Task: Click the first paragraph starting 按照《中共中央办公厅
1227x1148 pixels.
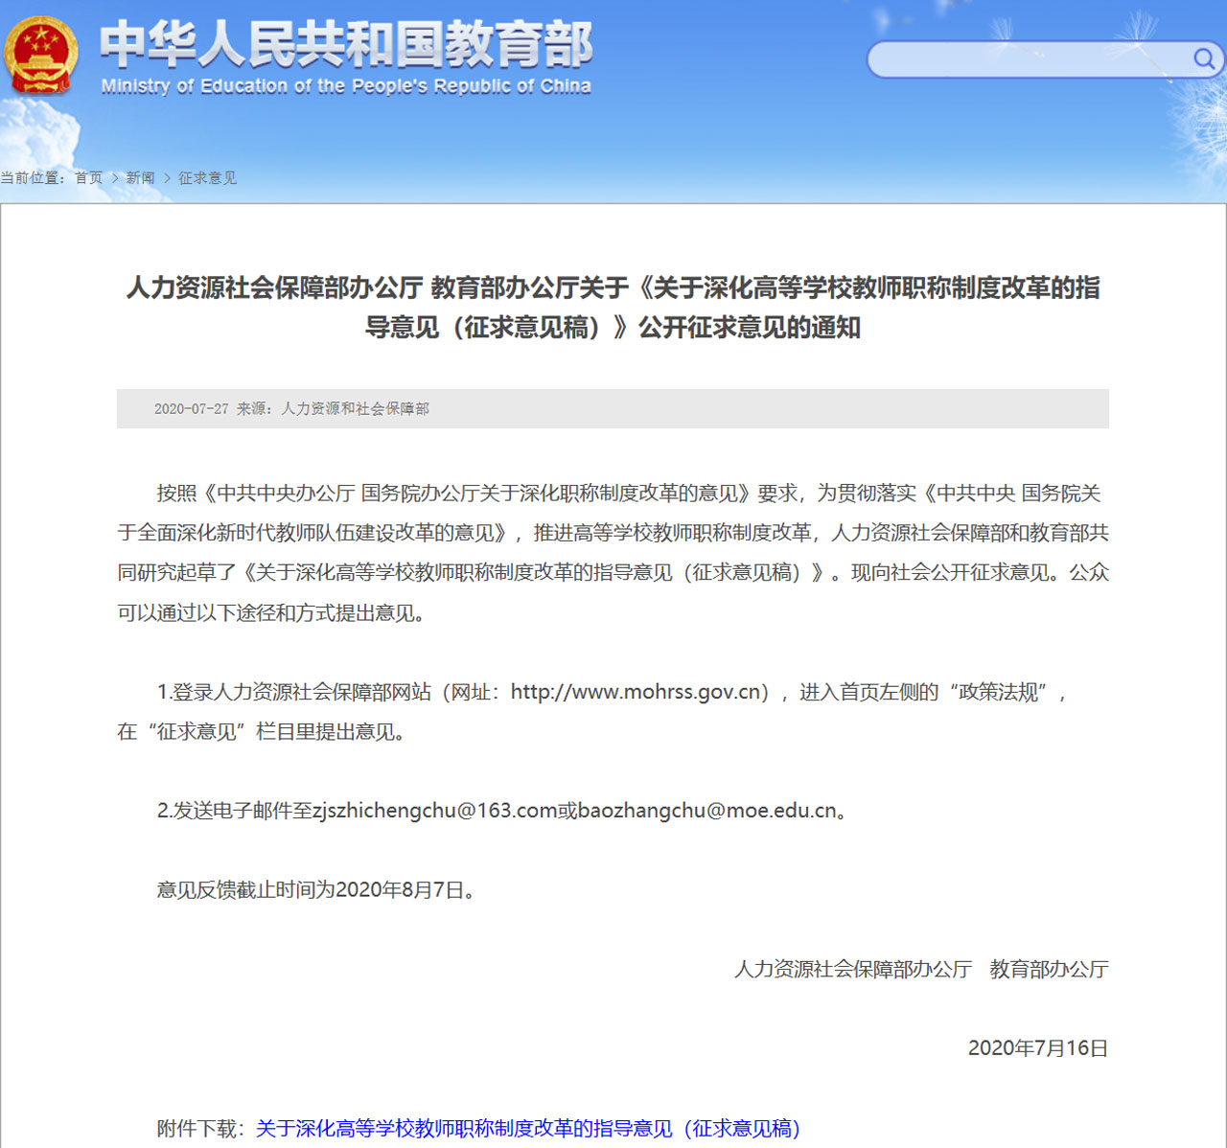Action: coord(613,553)
